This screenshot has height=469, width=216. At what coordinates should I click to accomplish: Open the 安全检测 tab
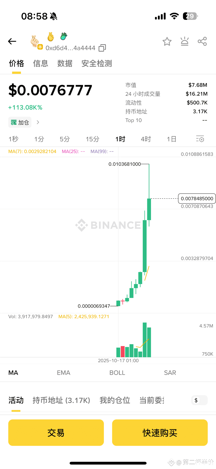97,63
